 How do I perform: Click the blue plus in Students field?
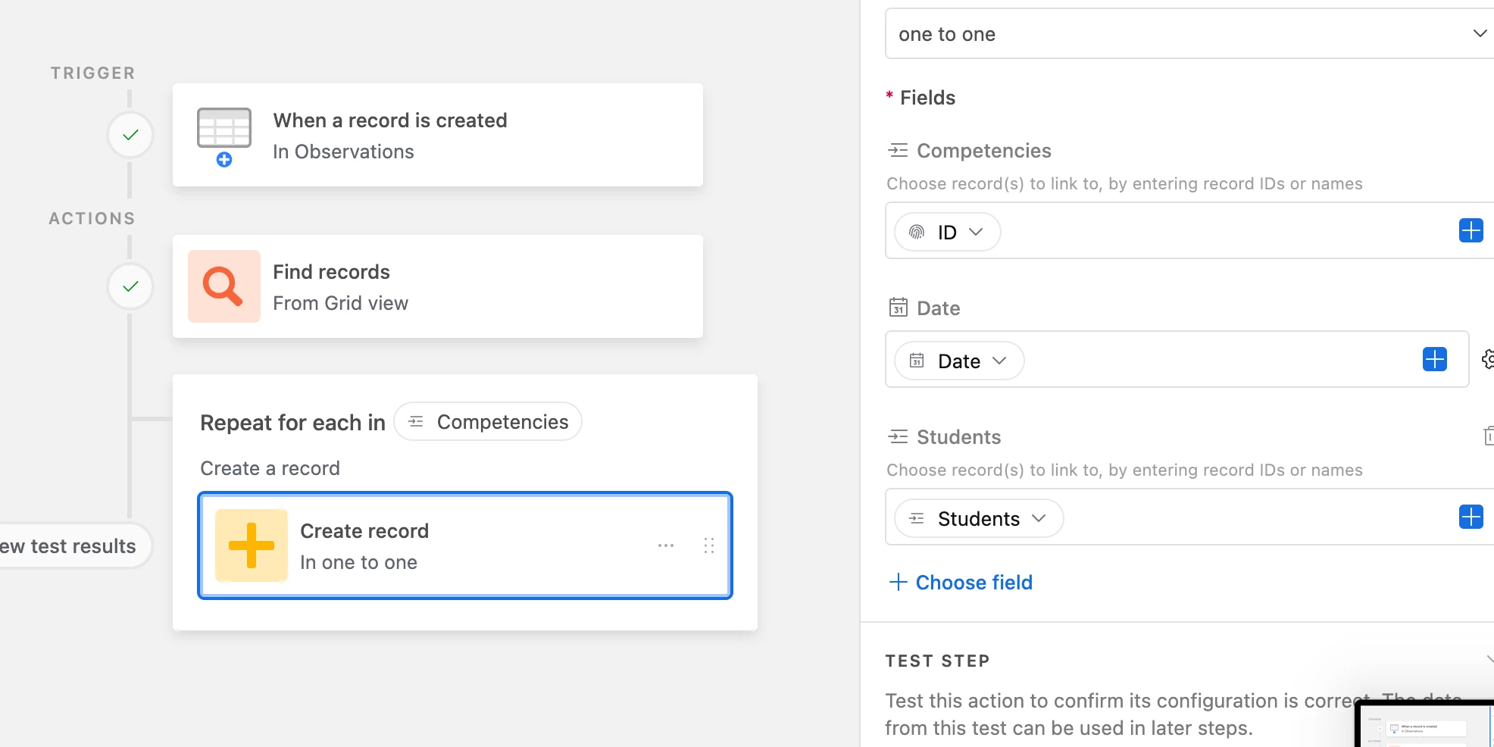point(1471,517)
